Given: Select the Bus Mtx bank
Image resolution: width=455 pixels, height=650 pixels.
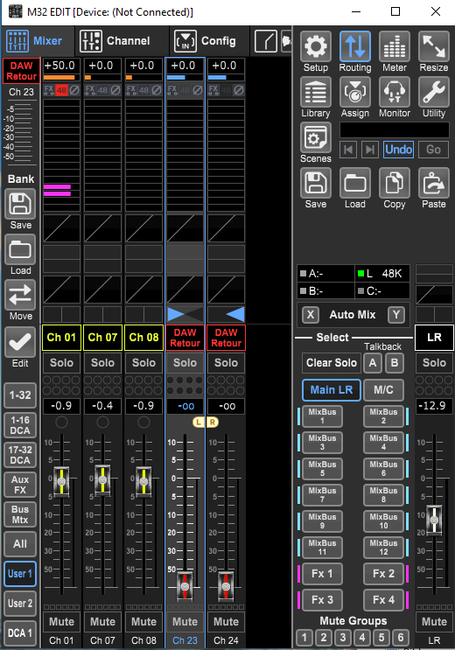Looking at the screenshot, I should pyautogui.click(x=20, y=514).
